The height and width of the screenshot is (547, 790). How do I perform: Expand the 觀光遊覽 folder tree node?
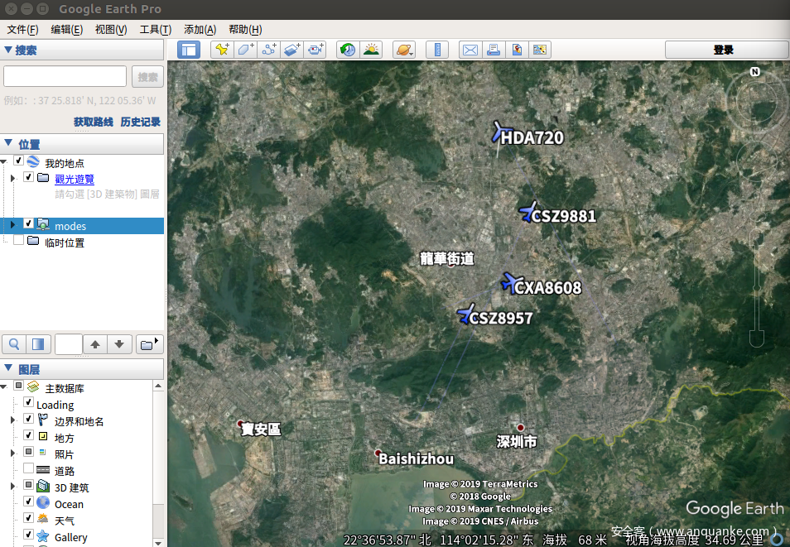point(13,178)
